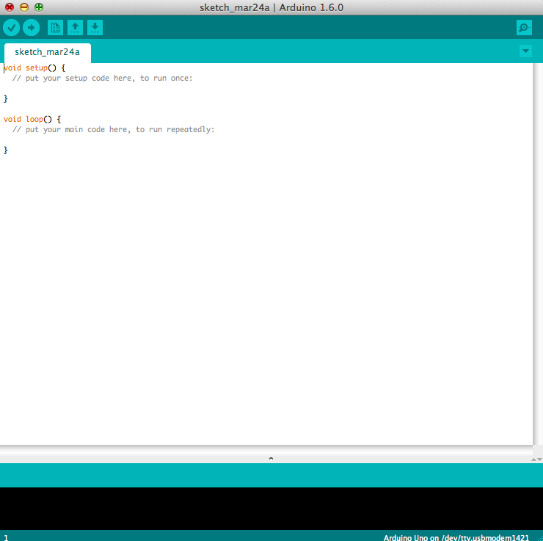
Task: Open the tab menu dropdown arrow
Action: [525, 51]
